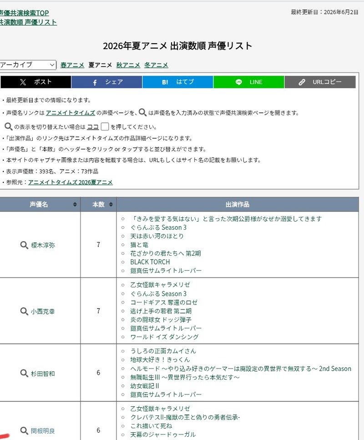Share via the LINE icon
Viewport: 364px width, 440px height.
pos(238,82)
